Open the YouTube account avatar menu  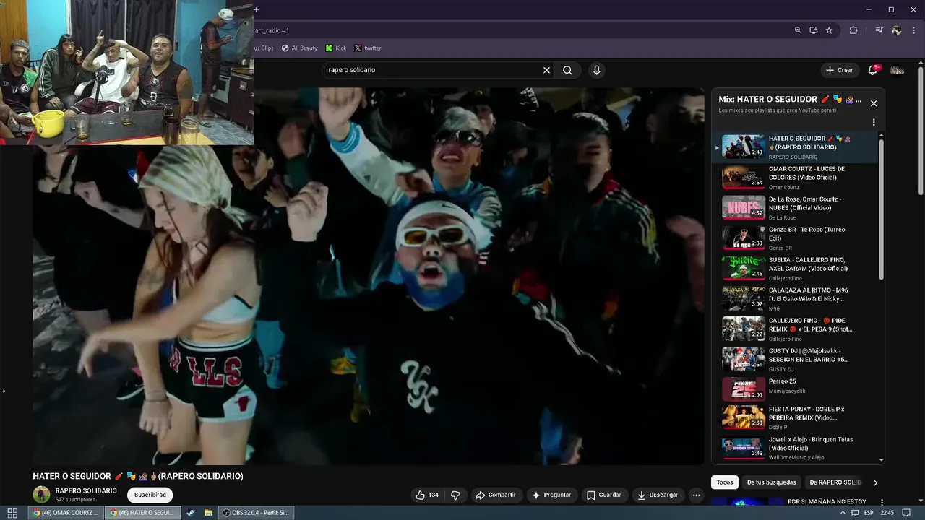pos(898,70)
